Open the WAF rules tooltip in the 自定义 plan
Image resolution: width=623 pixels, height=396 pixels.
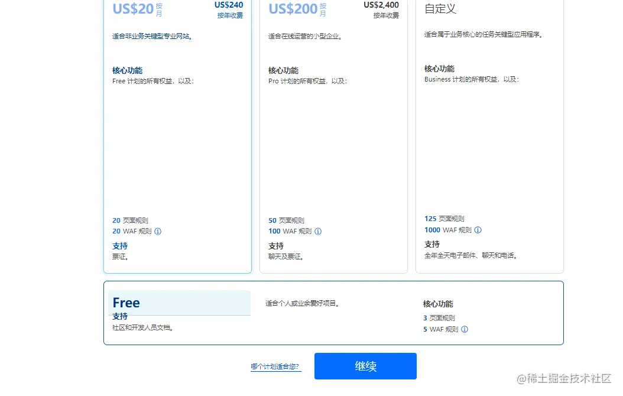(x=478, y=230)
